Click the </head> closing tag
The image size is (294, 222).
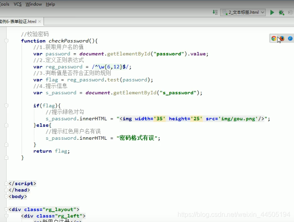pyautogui.click(x=19, y=190)
